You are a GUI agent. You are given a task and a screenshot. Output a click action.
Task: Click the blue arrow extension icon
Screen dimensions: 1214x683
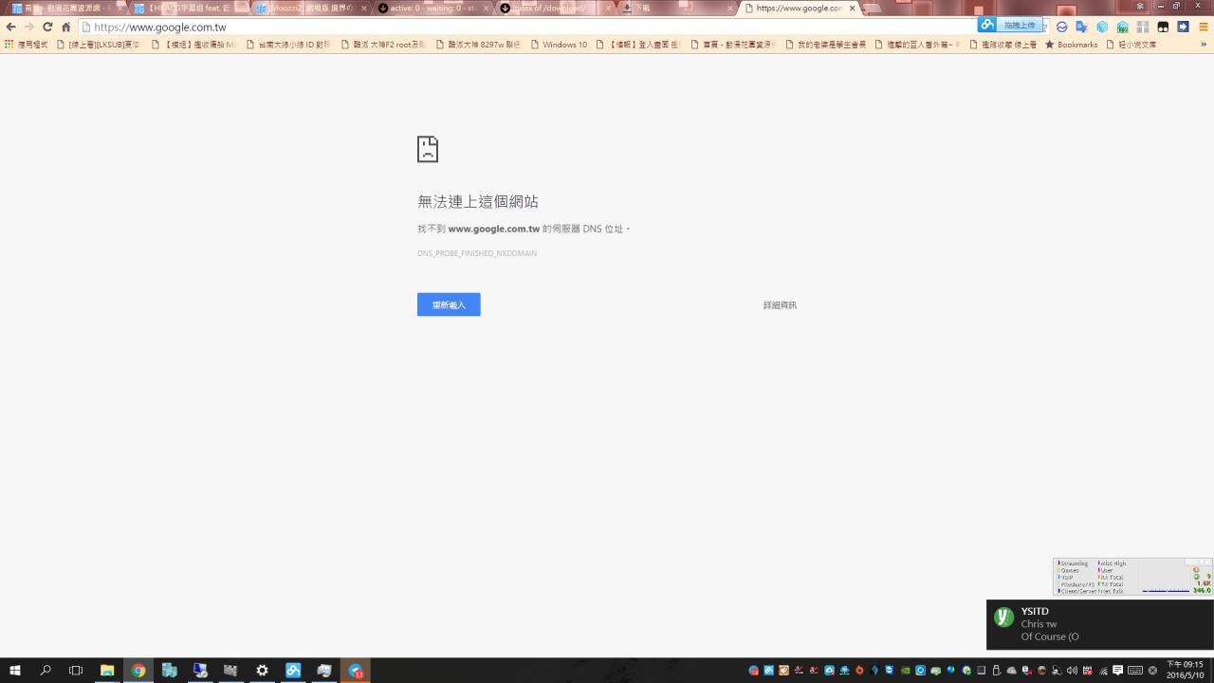pos(1183,28)
